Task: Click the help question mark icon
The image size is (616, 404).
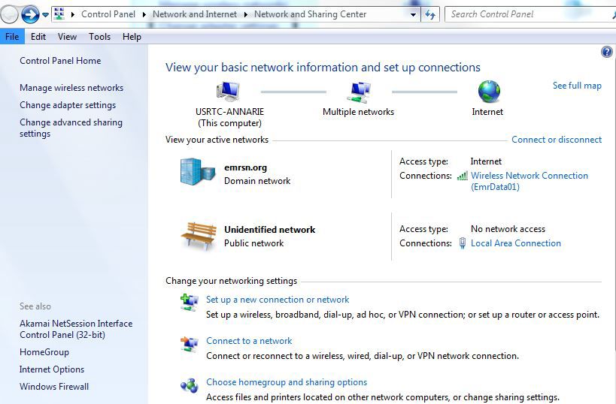Action: [607, 52]
